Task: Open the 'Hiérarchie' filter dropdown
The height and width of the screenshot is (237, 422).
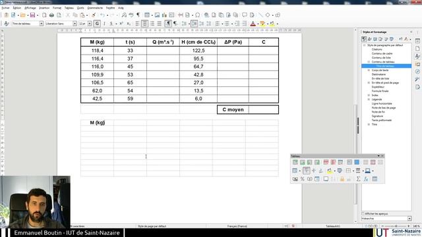Action: 409,219
